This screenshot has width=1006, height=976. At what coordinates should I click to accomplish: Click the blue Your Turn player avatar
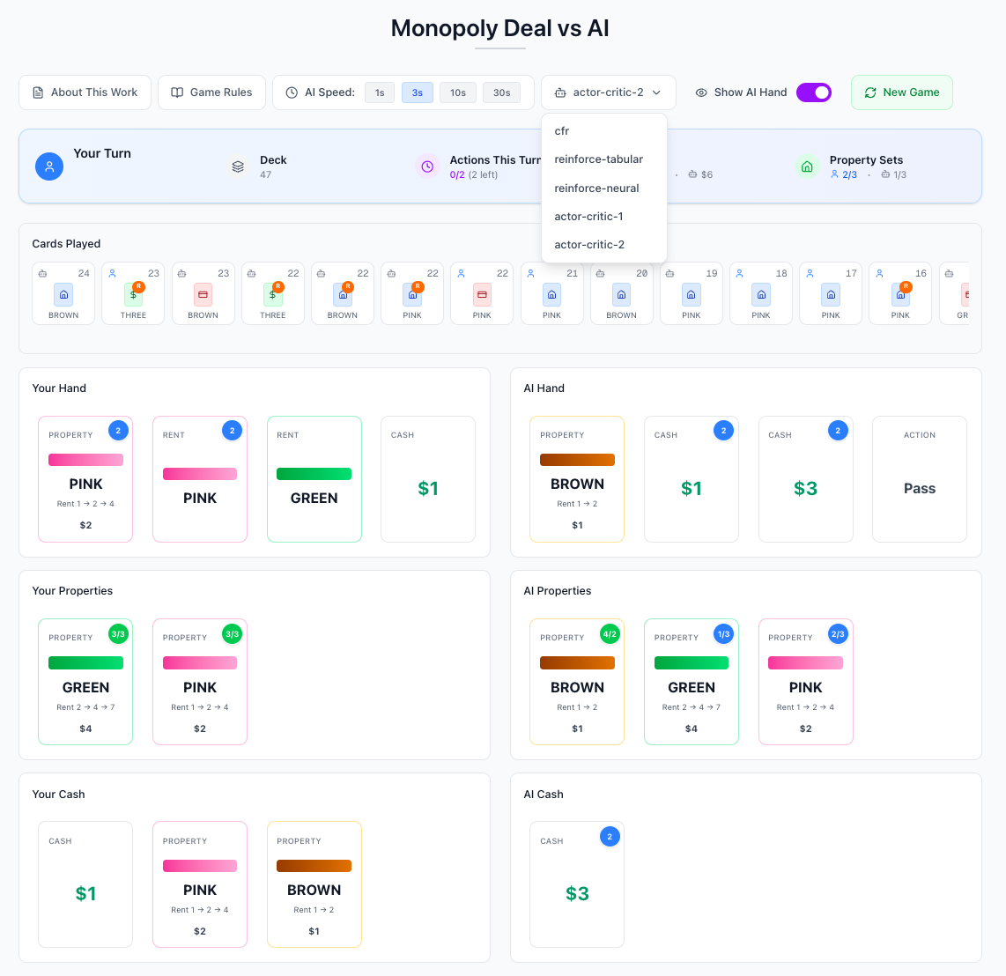49,166
